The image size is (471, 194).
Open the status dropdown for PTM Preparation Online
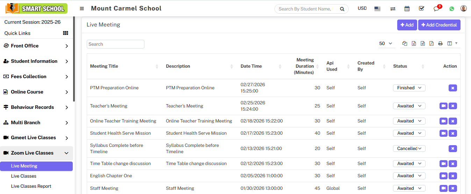tap(409, 88)
